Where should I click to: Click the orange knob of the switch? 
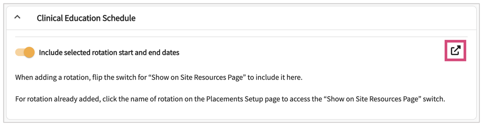pyautogui.click(x=29, y=52)
